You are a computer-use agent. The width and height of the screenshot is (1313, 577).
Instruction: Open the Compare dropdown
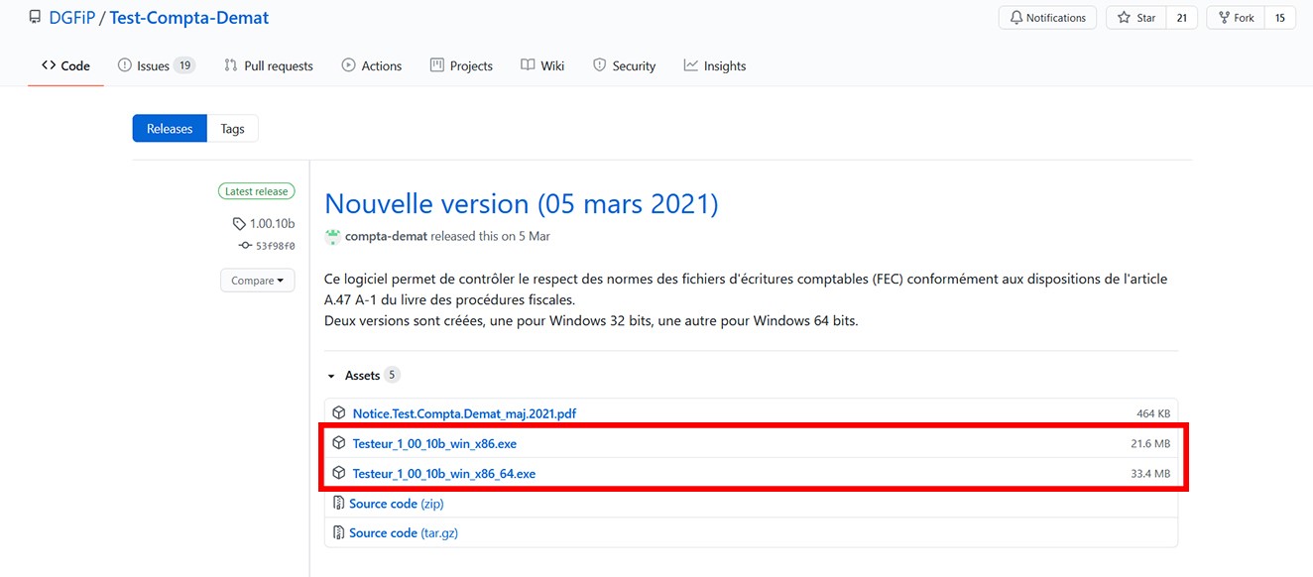pyautogui.click(x=257, y=281)
